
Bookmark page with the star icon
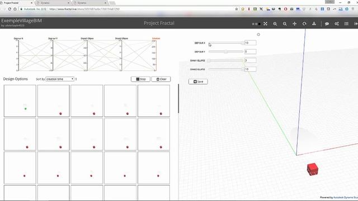tap(237, 9)
